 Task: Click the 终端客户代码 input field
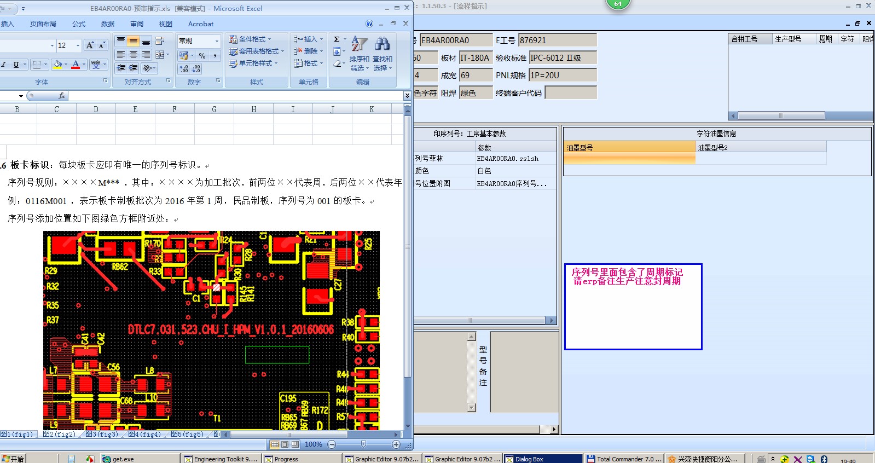pyautogui.click(x=571, y=93)
